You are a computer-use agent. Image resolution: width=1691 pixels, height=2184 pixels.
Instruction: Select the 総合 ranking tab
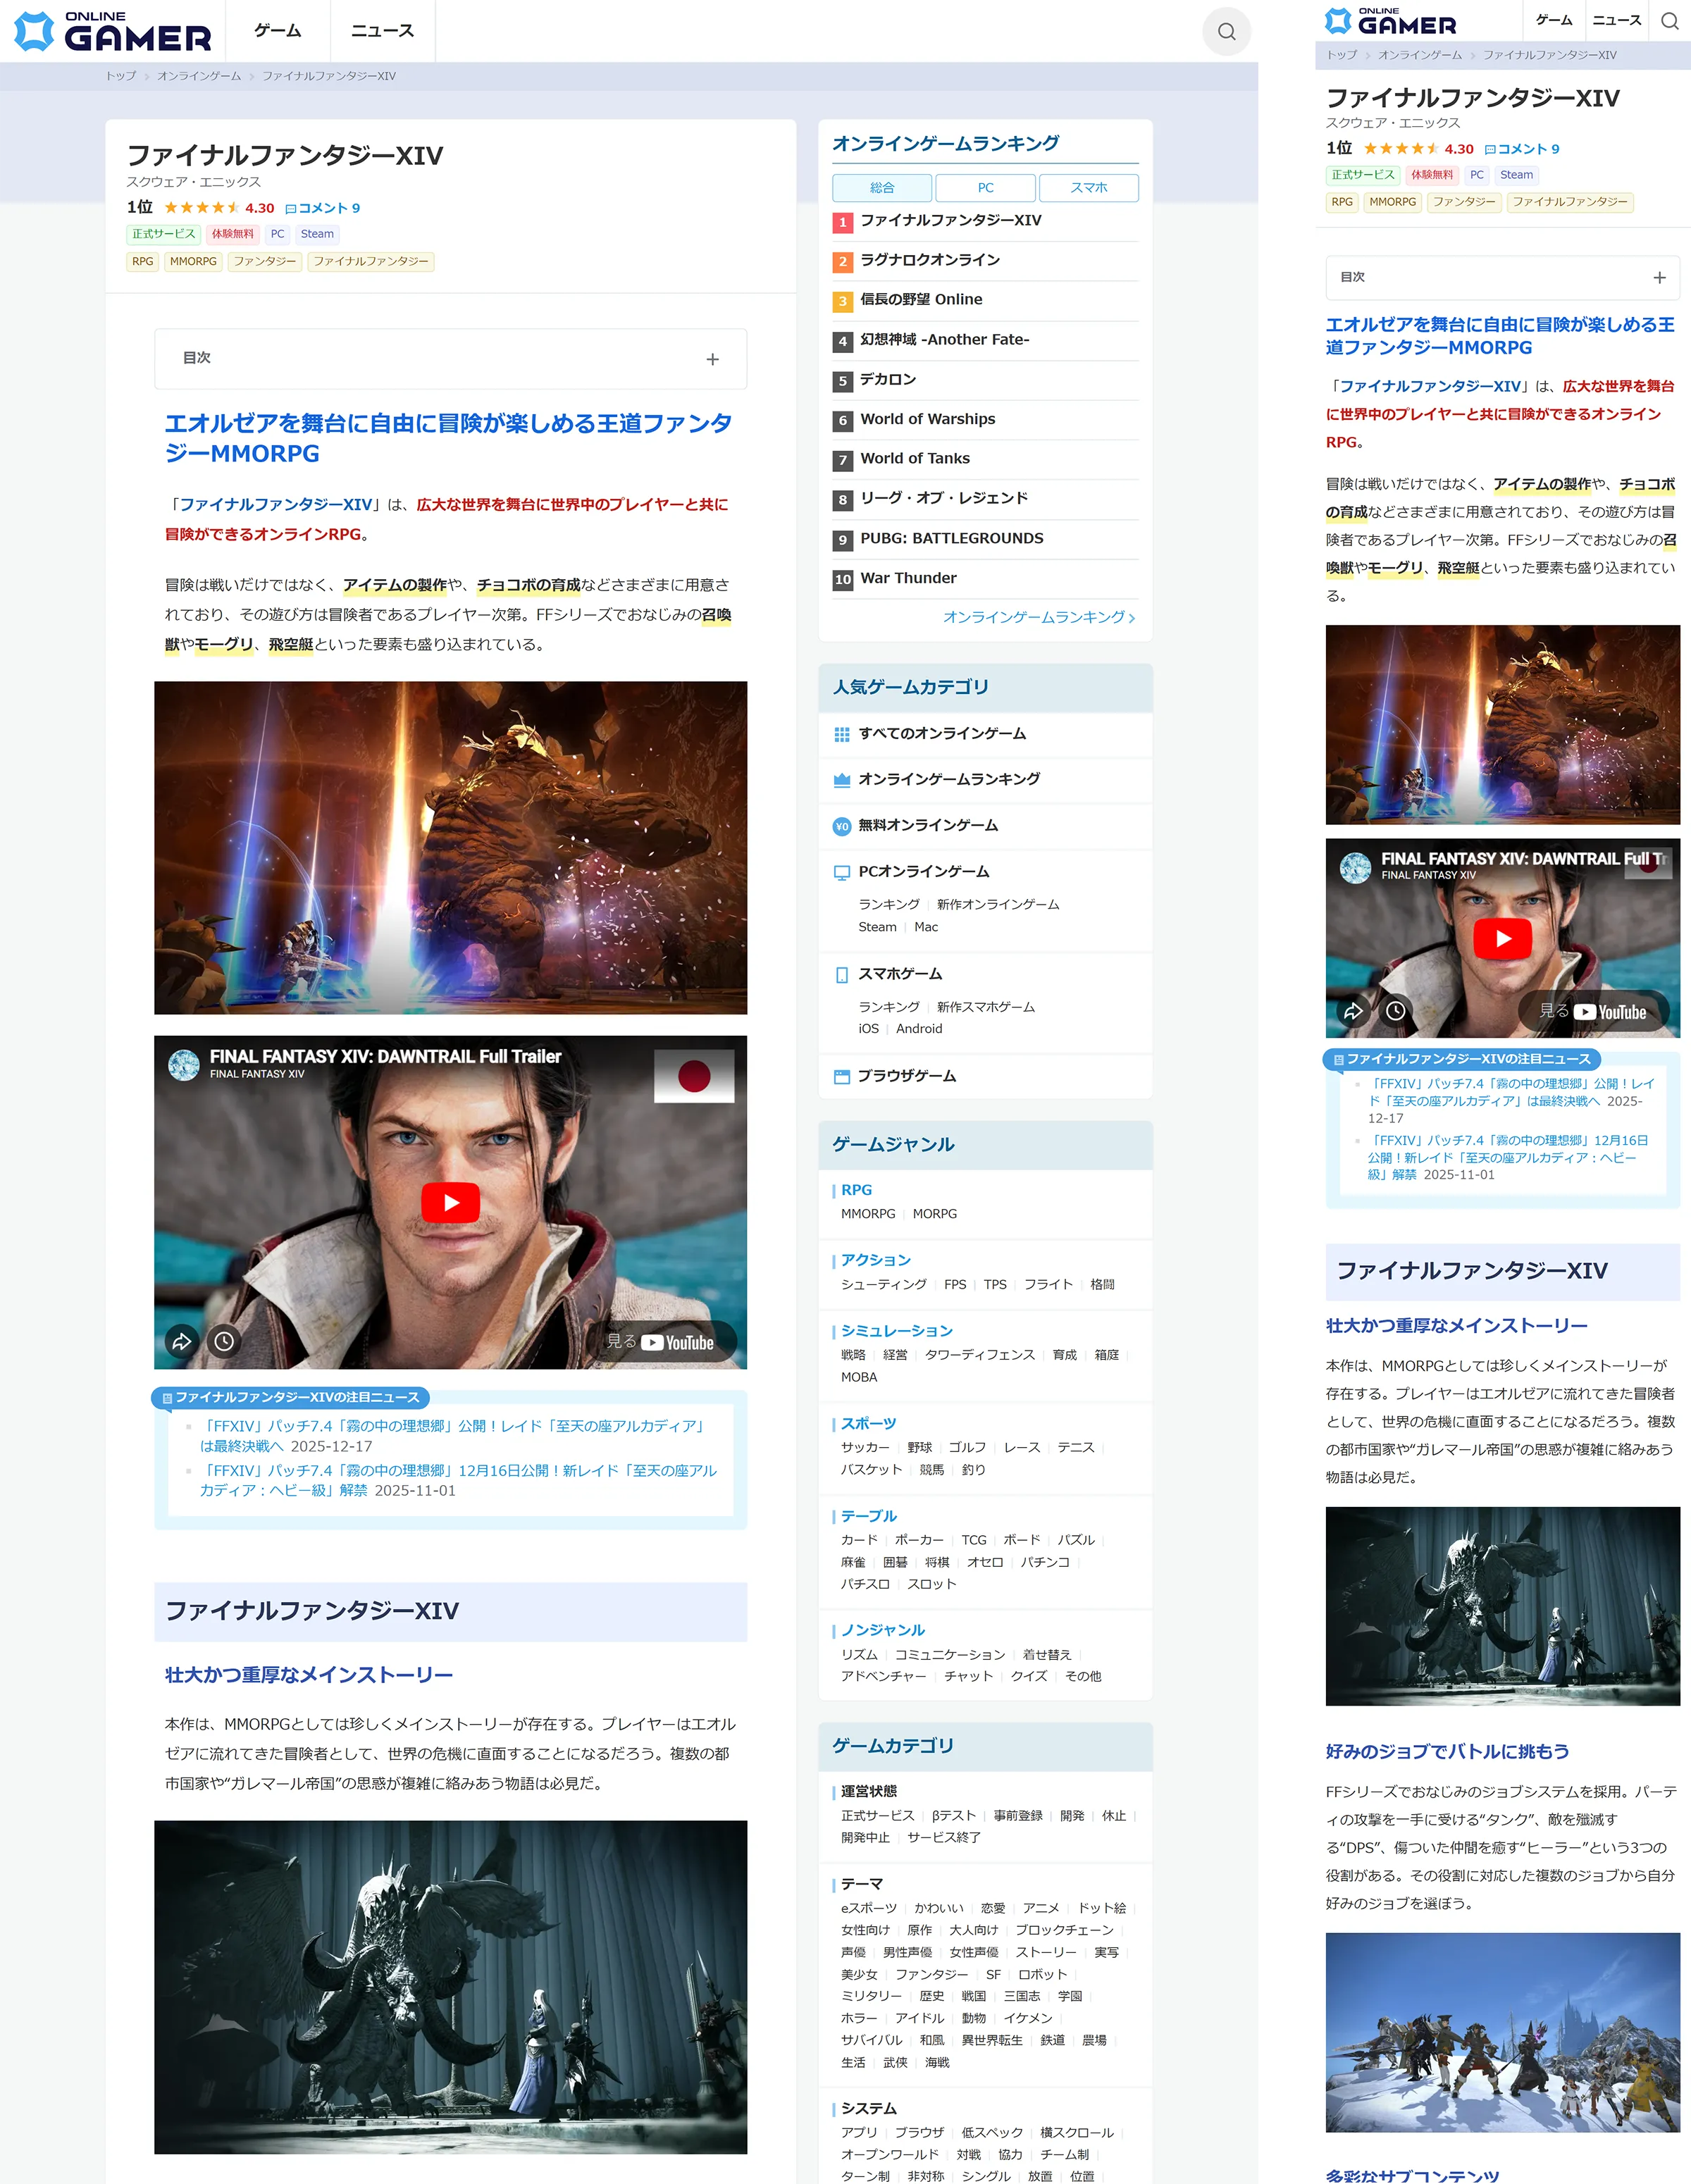coord(882,188)
